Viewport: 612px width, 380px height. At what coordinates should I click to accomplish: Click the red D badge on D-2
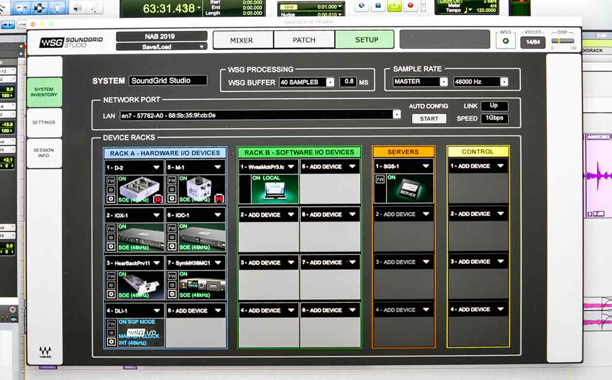click(157, 198)
